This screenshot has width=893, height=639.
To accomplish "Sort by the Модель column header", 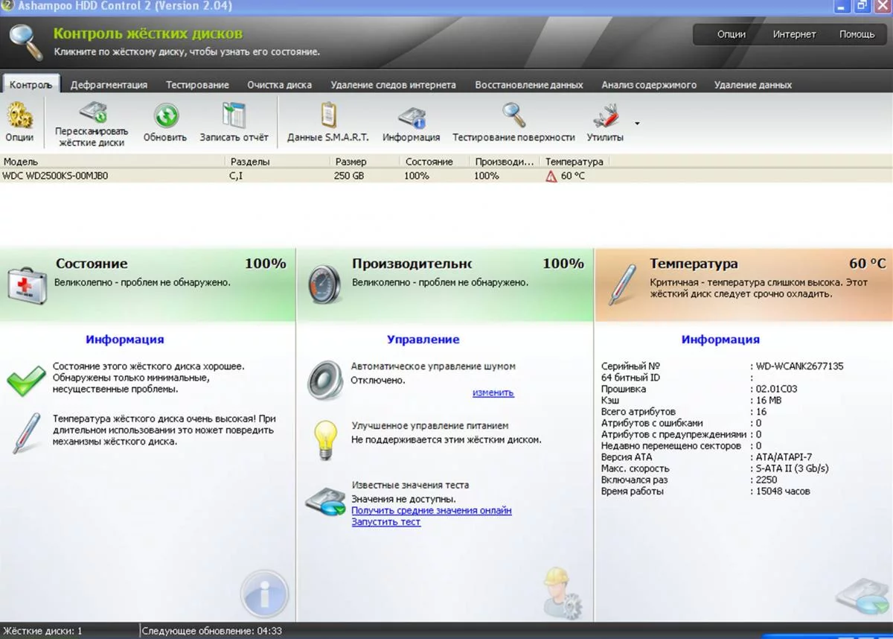I will (112, 161).
